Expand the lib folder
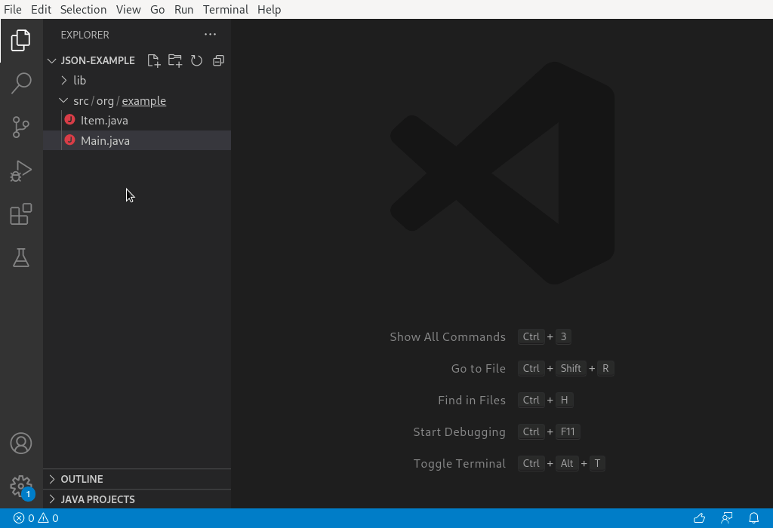The height and width of the screenshot is (528, 773). [x=63, y=80]
